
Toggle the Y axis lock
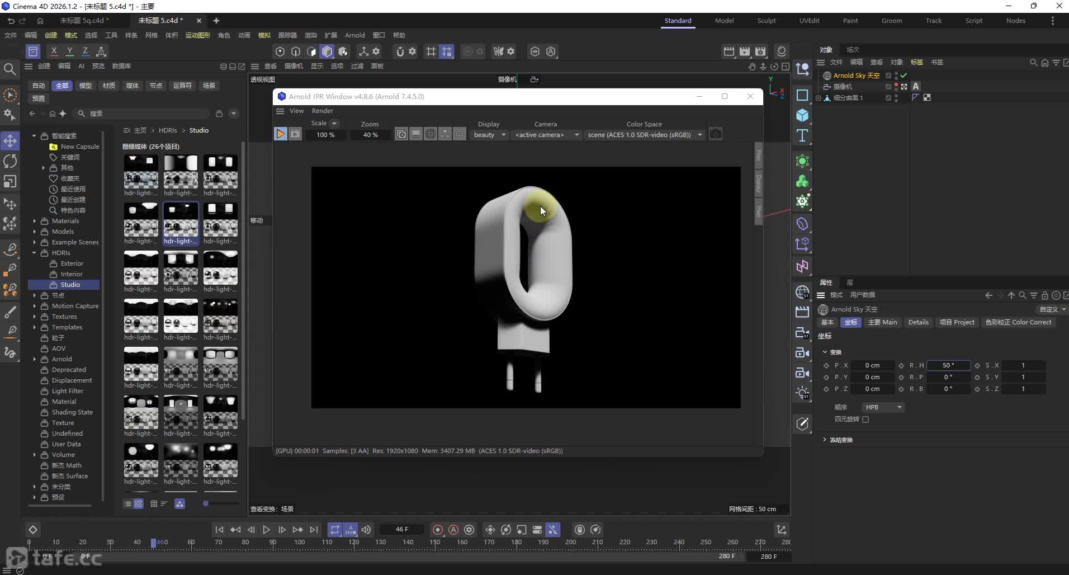point(69,51)
